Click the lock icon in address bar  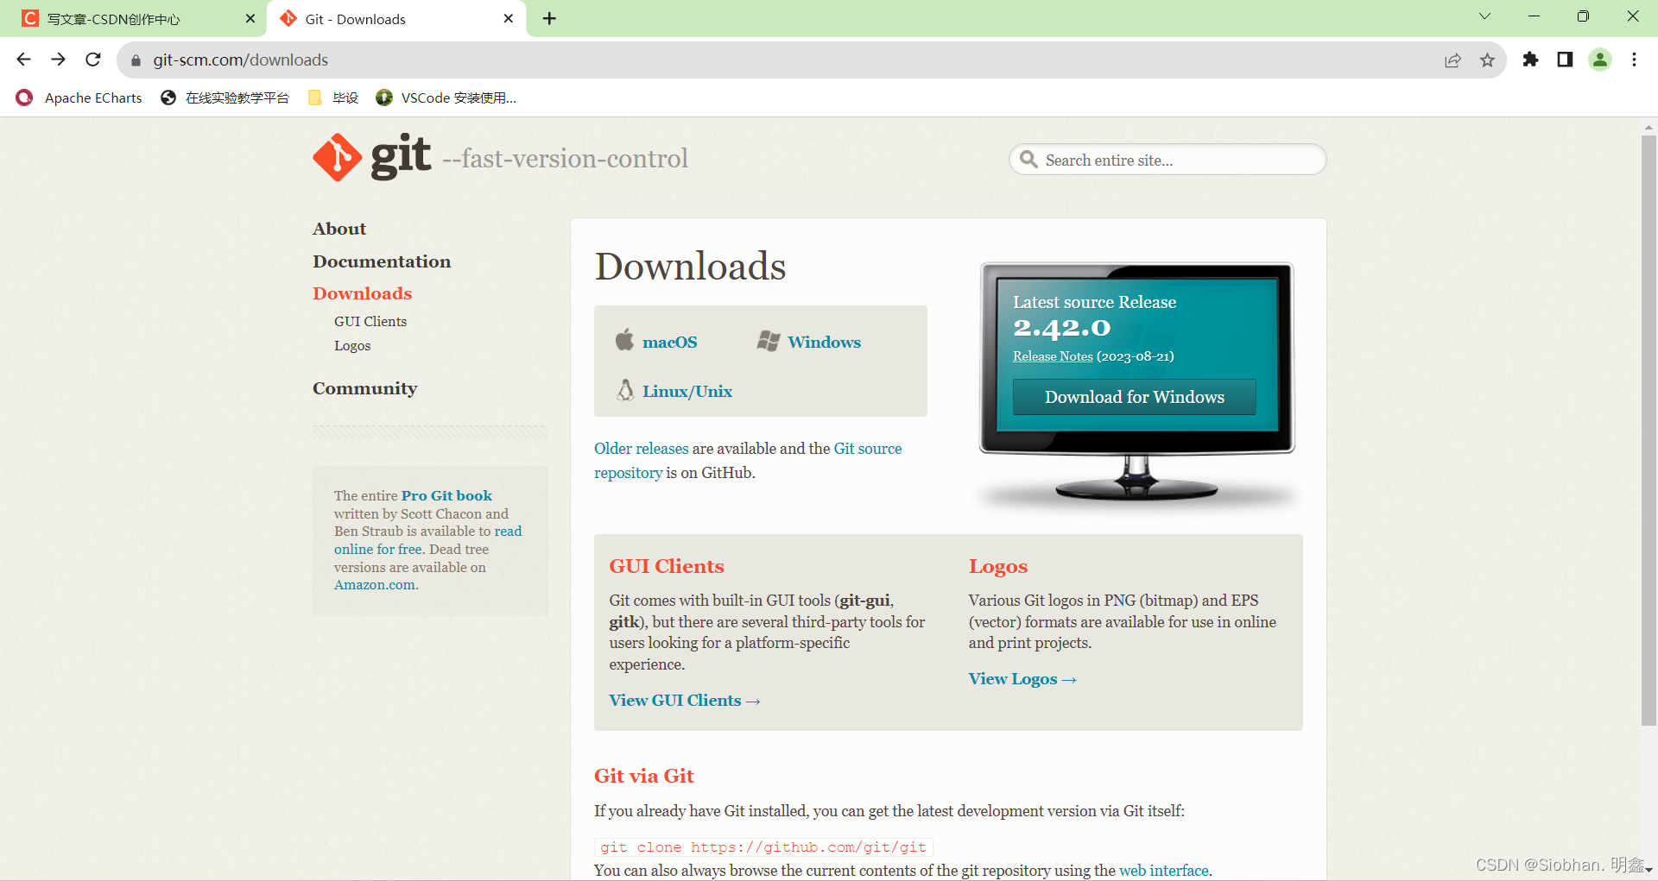[x=136, y=60]
